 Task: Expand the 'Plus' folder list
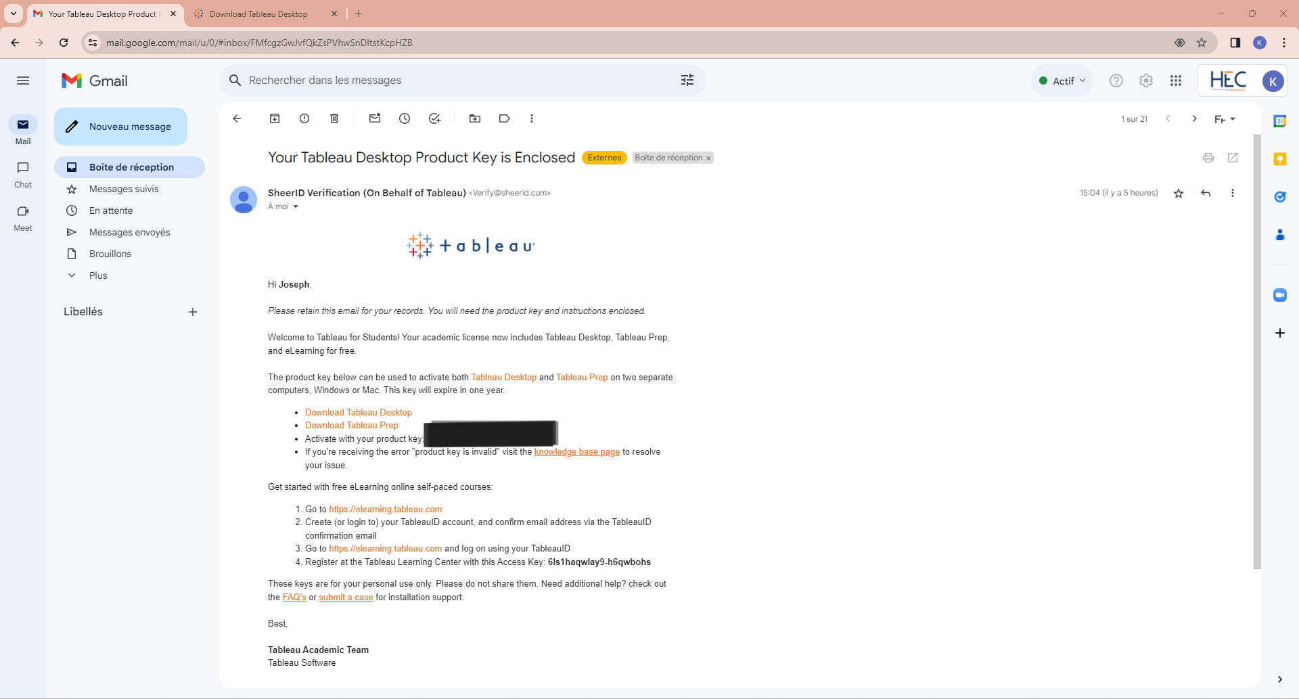98,275
